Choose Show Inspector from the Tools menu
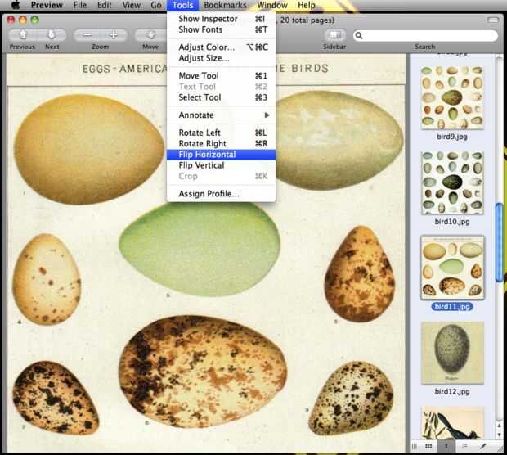The width and height of the screenshot is (507, 455). pyautogui.click(x=221, y=19)
